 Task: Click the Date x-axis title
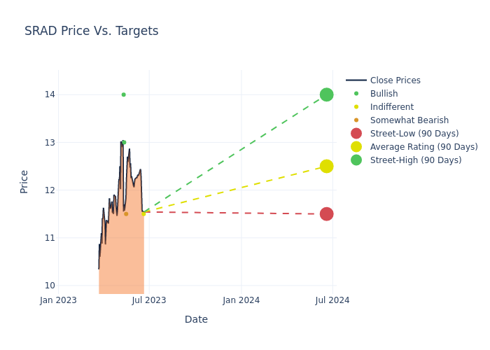click(x=196, y=319)
